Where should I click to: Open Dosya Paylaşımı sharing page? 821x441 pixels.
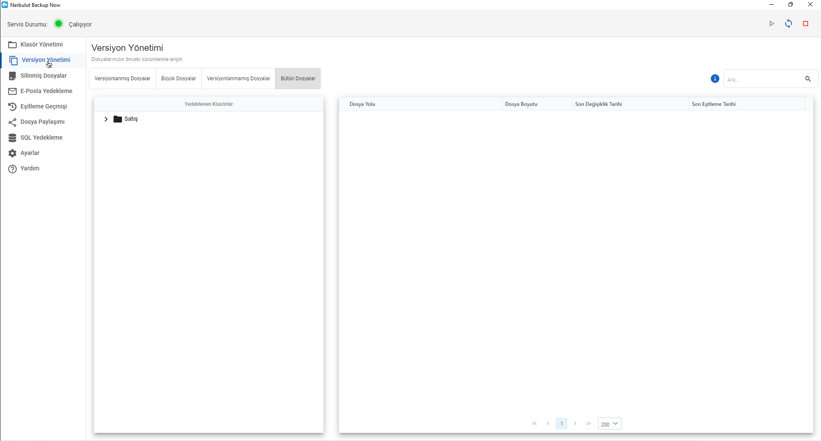pyautogui.click(x=42, y=122)
